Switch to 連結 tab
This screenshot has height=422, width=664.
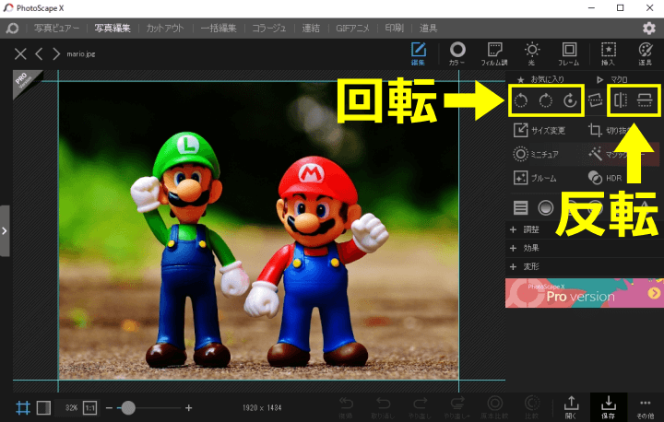click(x=311, y=29)
